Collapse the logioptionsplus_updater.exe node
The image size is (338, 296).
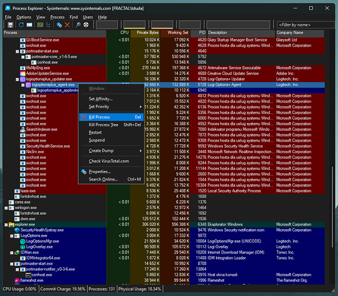[x=17, y=80]
